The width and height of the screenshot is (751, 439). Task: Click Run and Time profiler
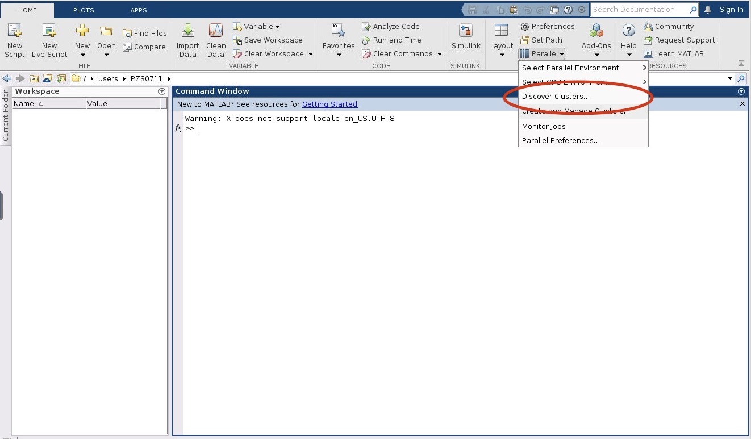(x=391, y=40)
